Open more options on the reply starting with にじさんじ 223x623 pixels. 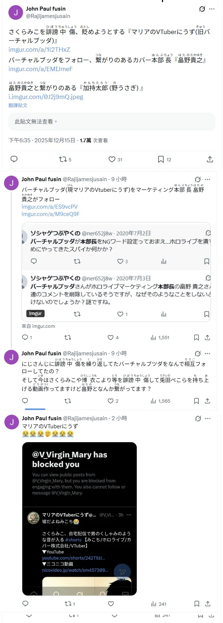[208, 353]
